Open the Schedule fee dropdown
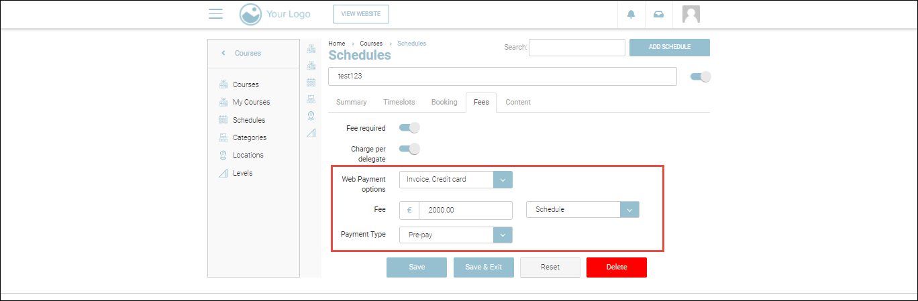Screen dimensions: 918x301 pyautogui.click(x=629, y=210)
